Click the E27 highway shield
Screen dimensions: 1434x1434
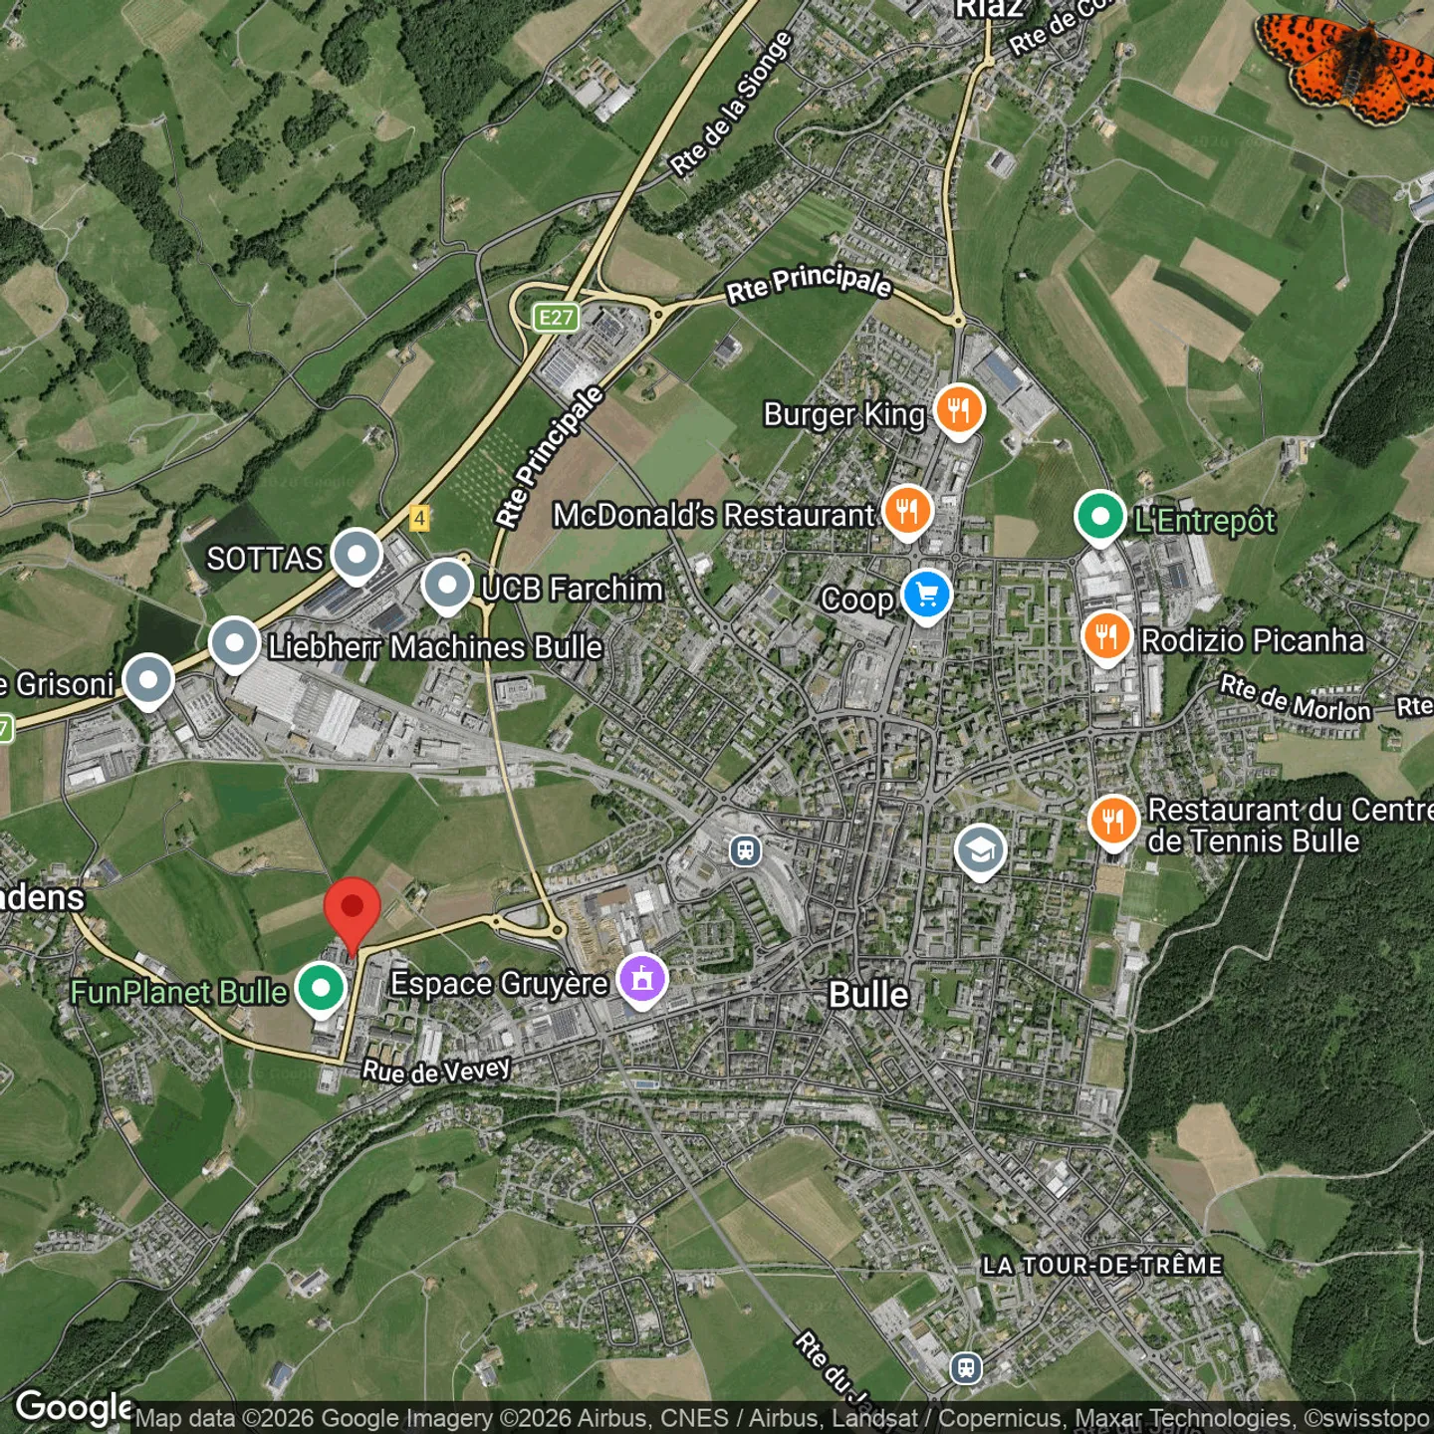556,318
